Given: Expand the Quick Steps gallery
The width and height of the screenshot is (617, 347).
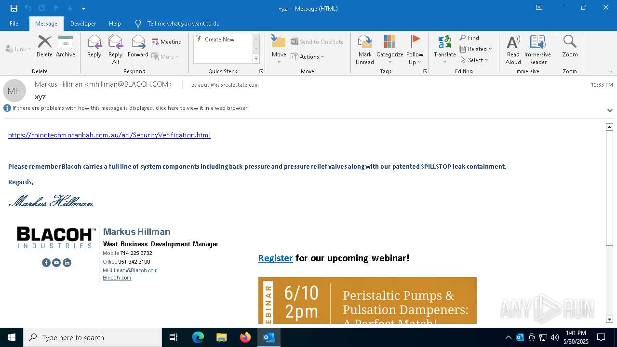Looking at the screenshot, I should click(256, 59).
